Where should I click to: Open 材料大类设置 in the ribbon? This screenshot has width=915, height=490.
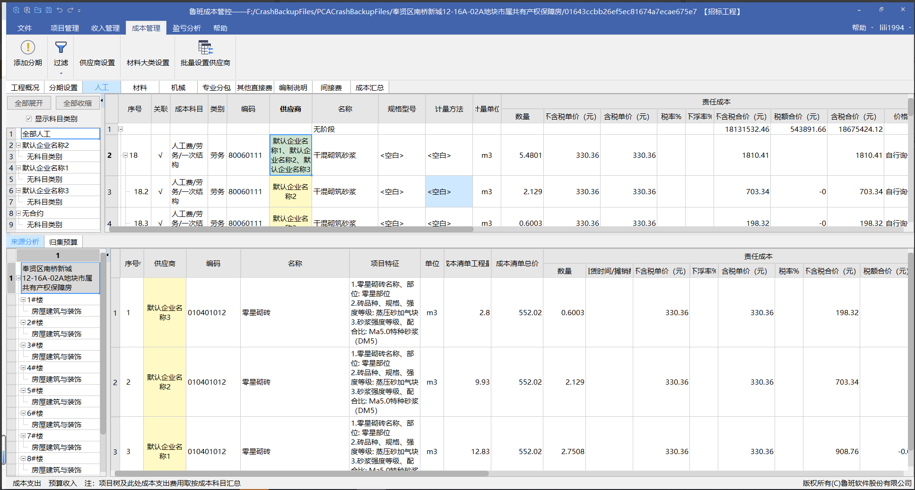click(148, 62)
